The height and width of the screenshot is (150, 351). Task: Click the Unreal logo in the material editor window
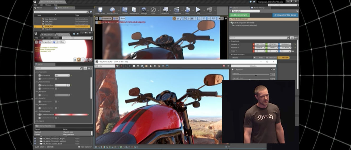coord(36,34)
